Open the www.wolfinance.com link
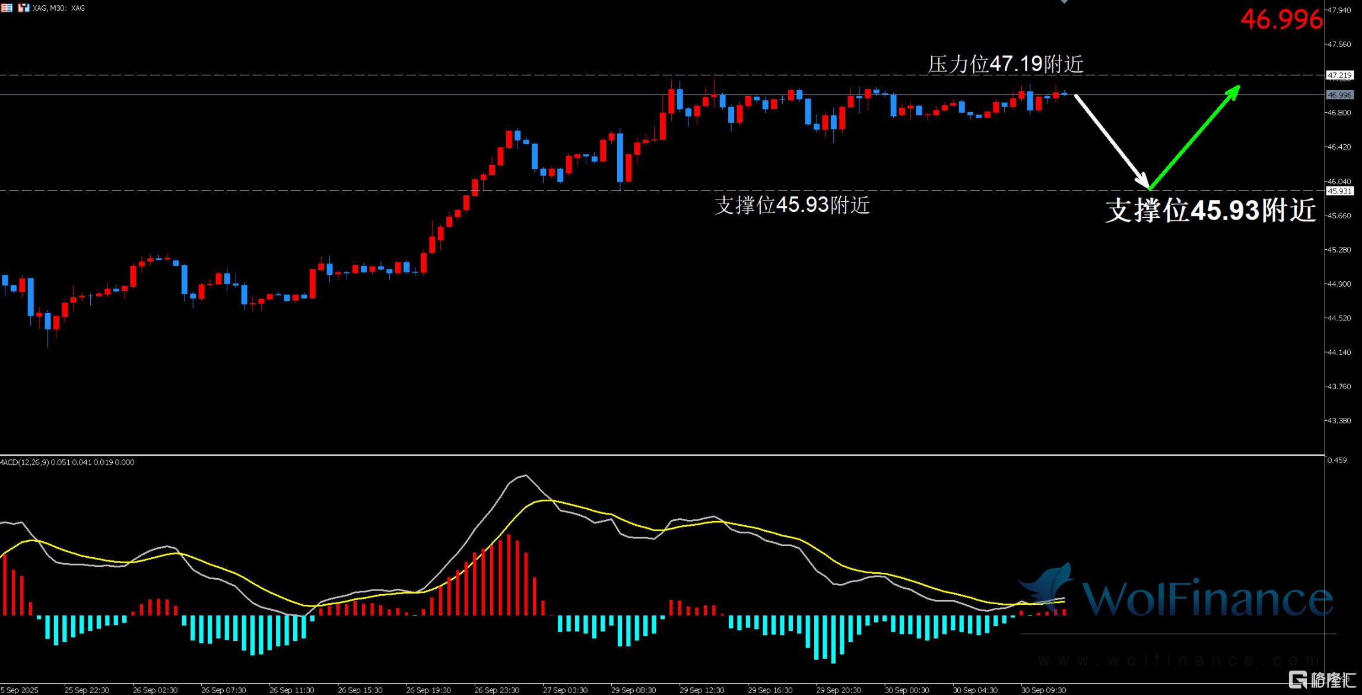This screenshot has width=1362, height=695. pyautogui.click(x=1178, y=660)
